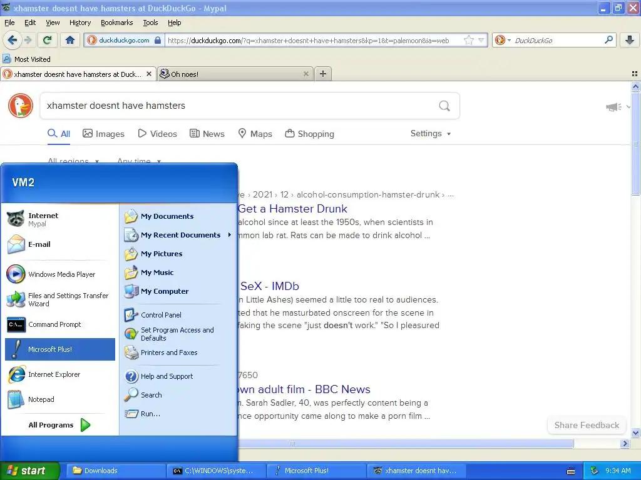Open E-mail in the Start menu
Image resolution: width=641 pixels, height=480 pixels.
point(59,244)
